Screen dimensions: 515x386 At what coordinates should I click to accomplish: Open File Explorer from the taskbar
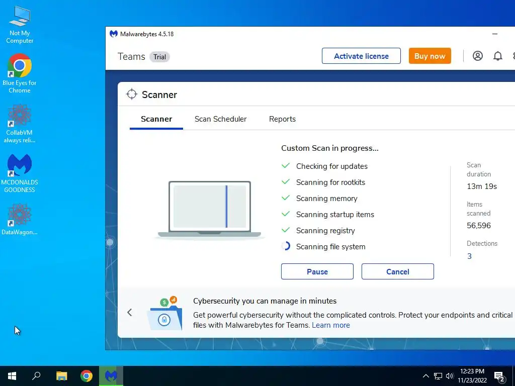click(x=61, y=376)
